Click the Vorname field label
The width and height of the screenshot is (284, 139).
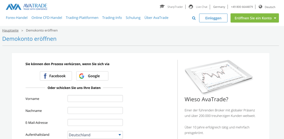click(x=32, y=99)
